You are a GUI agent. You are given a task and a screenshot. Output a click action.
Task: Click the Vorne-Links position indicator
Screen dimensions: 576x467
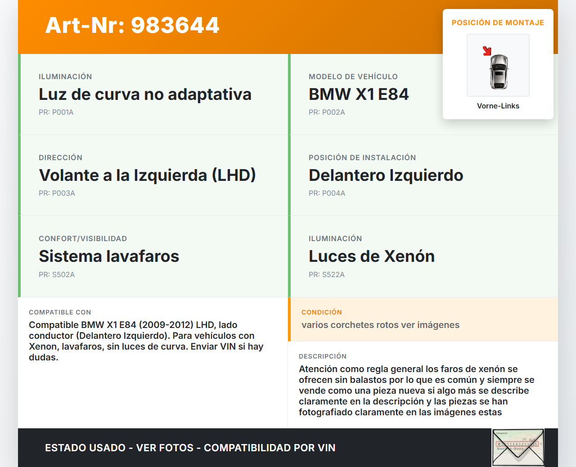point(498,106)
